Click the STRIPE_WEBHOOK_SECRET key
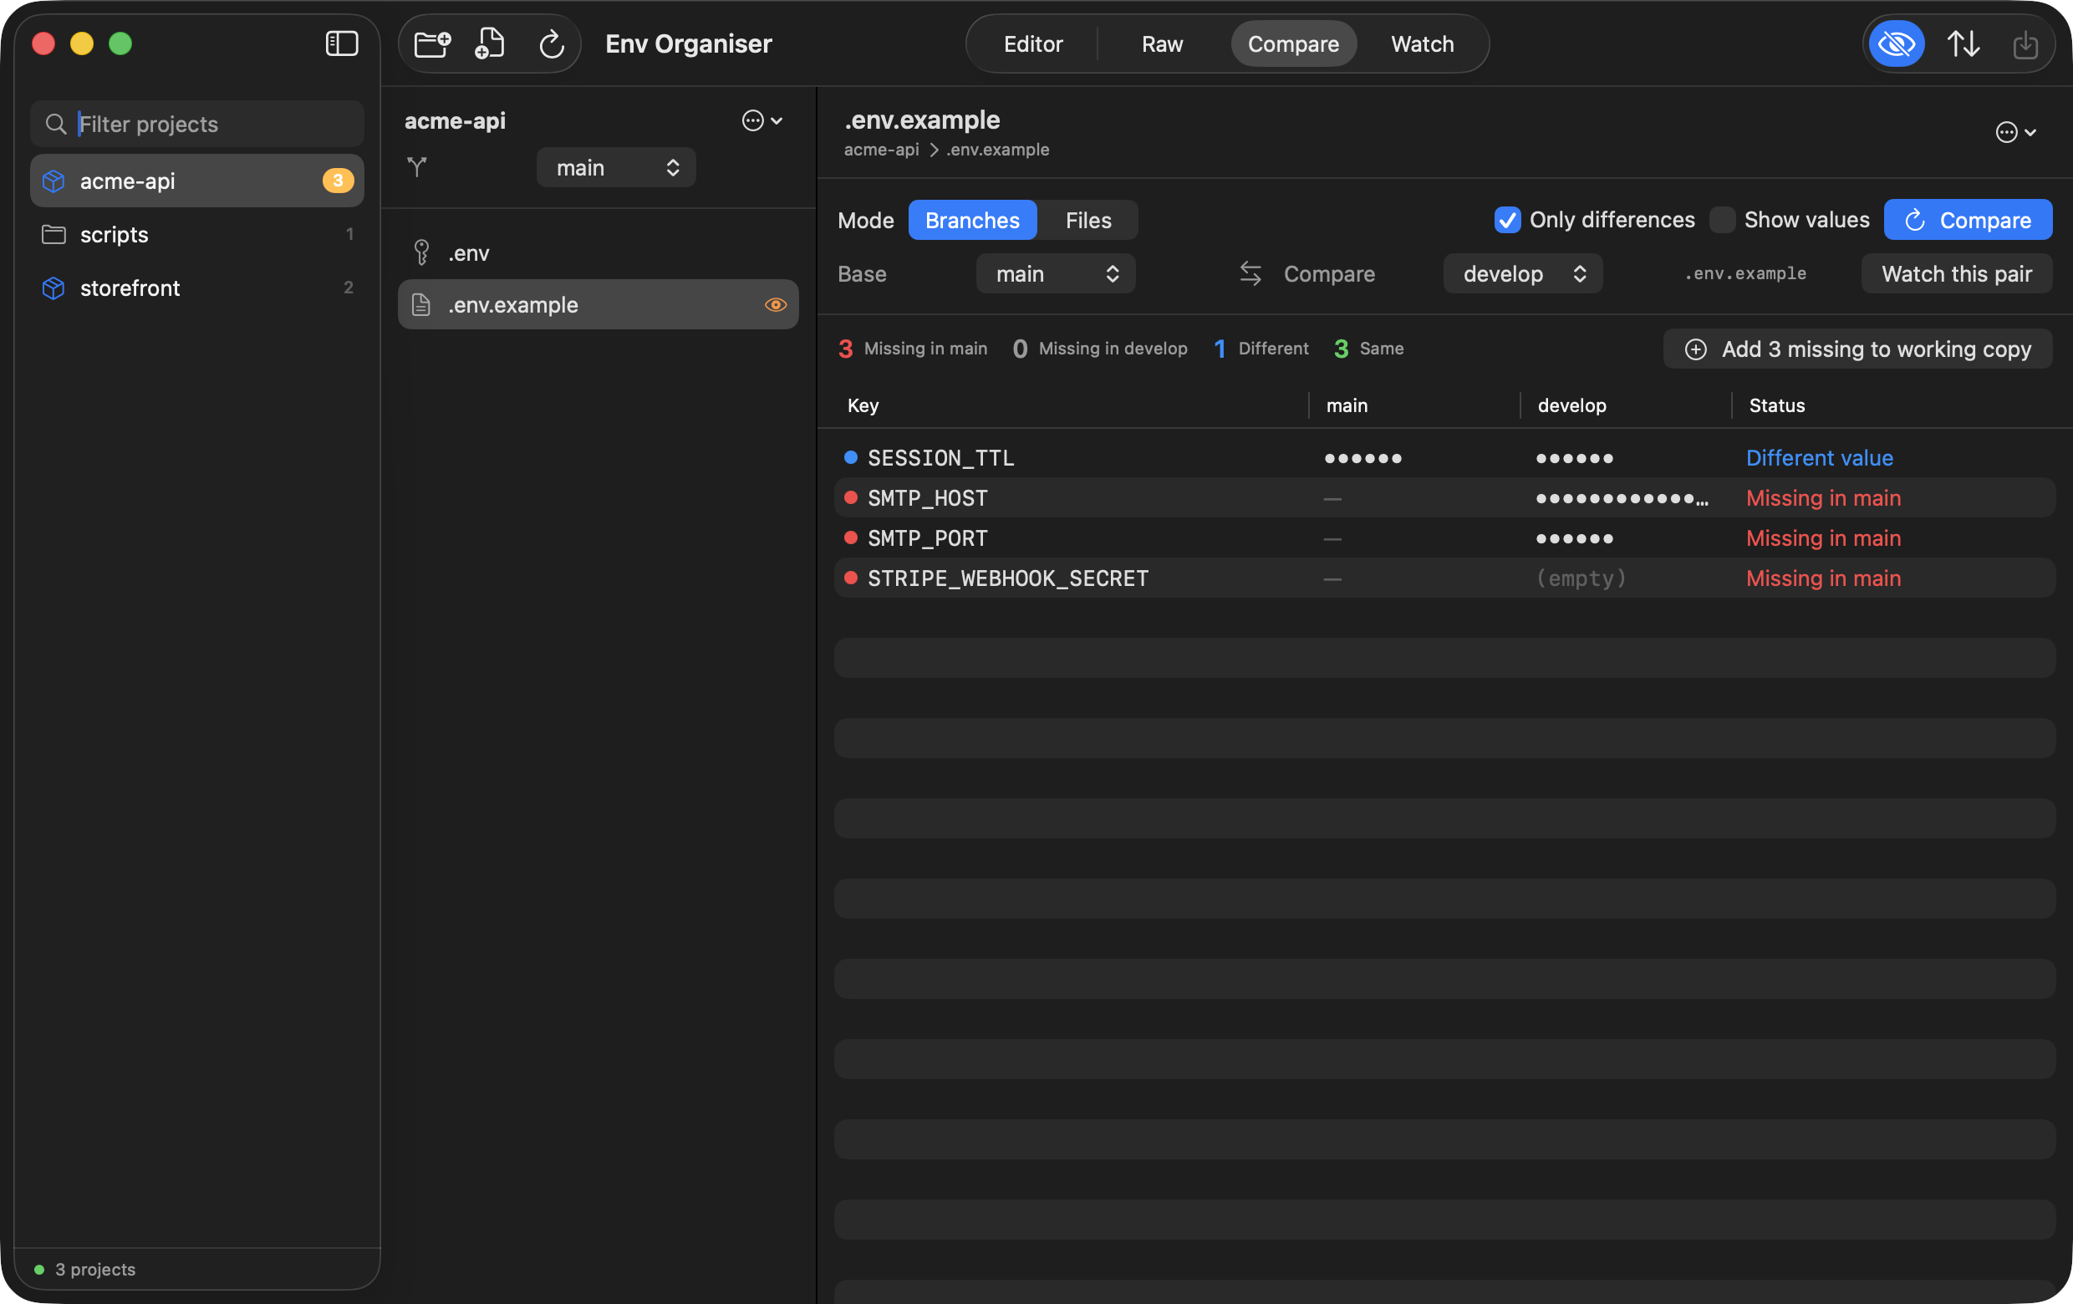 [x=1007, y=578]
